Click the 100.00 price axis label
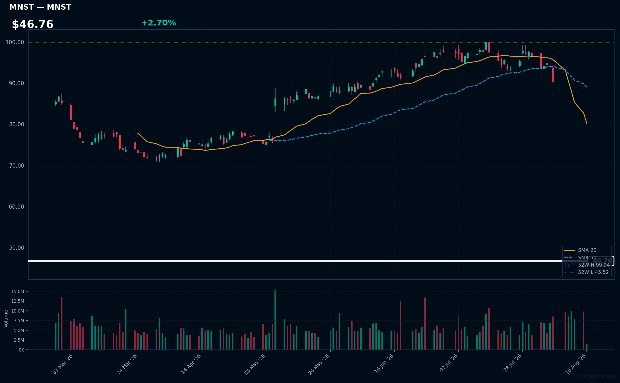 tap(15, 42)
